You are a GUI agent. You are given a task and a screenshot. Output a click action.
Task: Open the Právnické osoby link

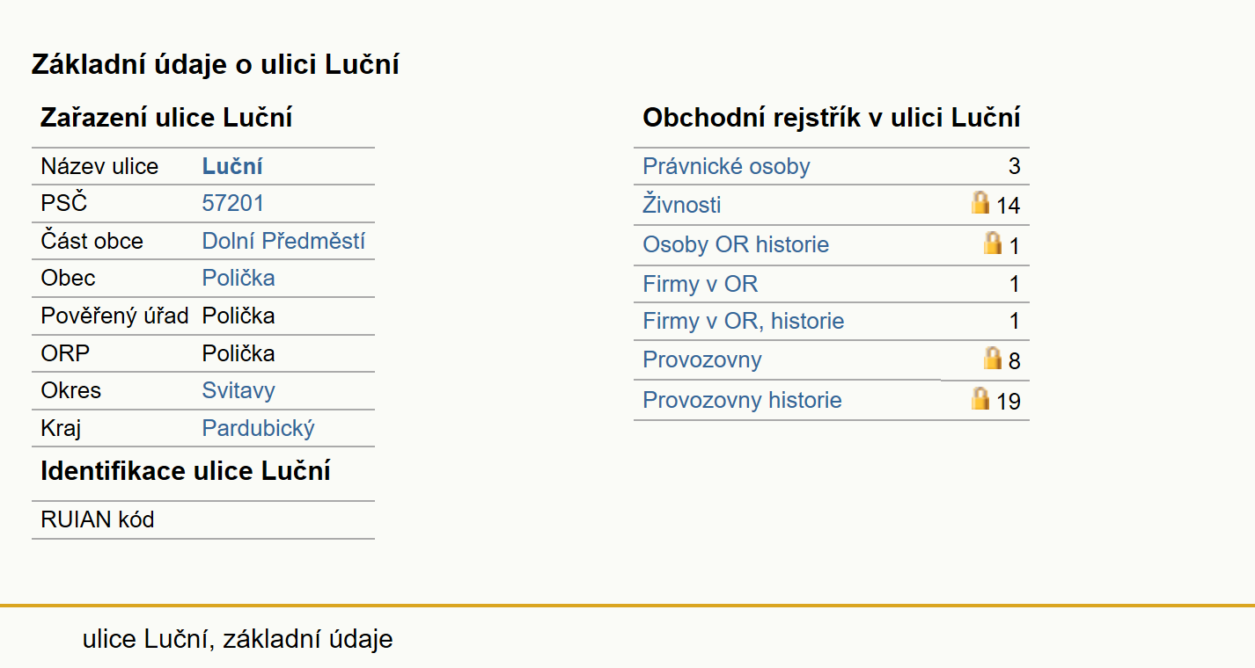(x=726, y=166)
